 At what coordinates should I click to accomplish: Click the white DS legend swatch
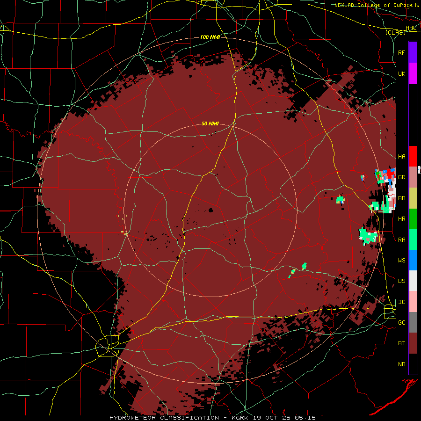[x=413, y=281]
